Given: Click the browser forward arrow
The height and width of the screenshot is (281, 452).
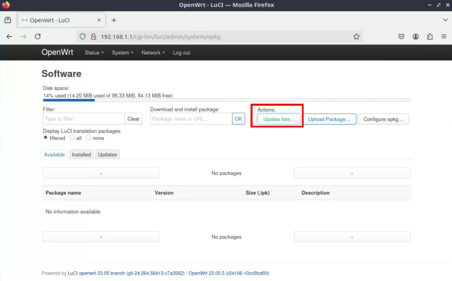Looking at the screenshot, I should [x=23, y=37].
